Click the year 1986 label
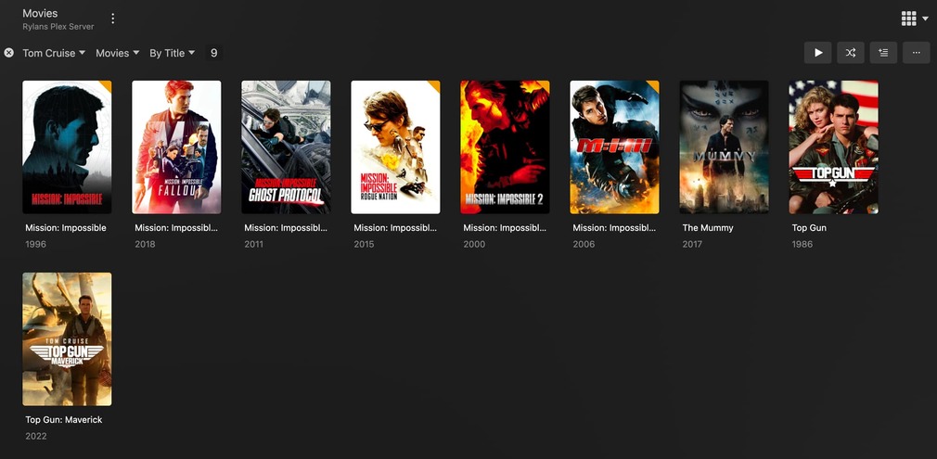 (802, 244)
